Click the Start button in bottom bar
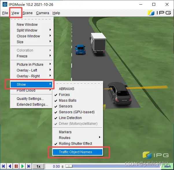The height and width of the screenshot is (170, 174). click(x=167, y=167)
